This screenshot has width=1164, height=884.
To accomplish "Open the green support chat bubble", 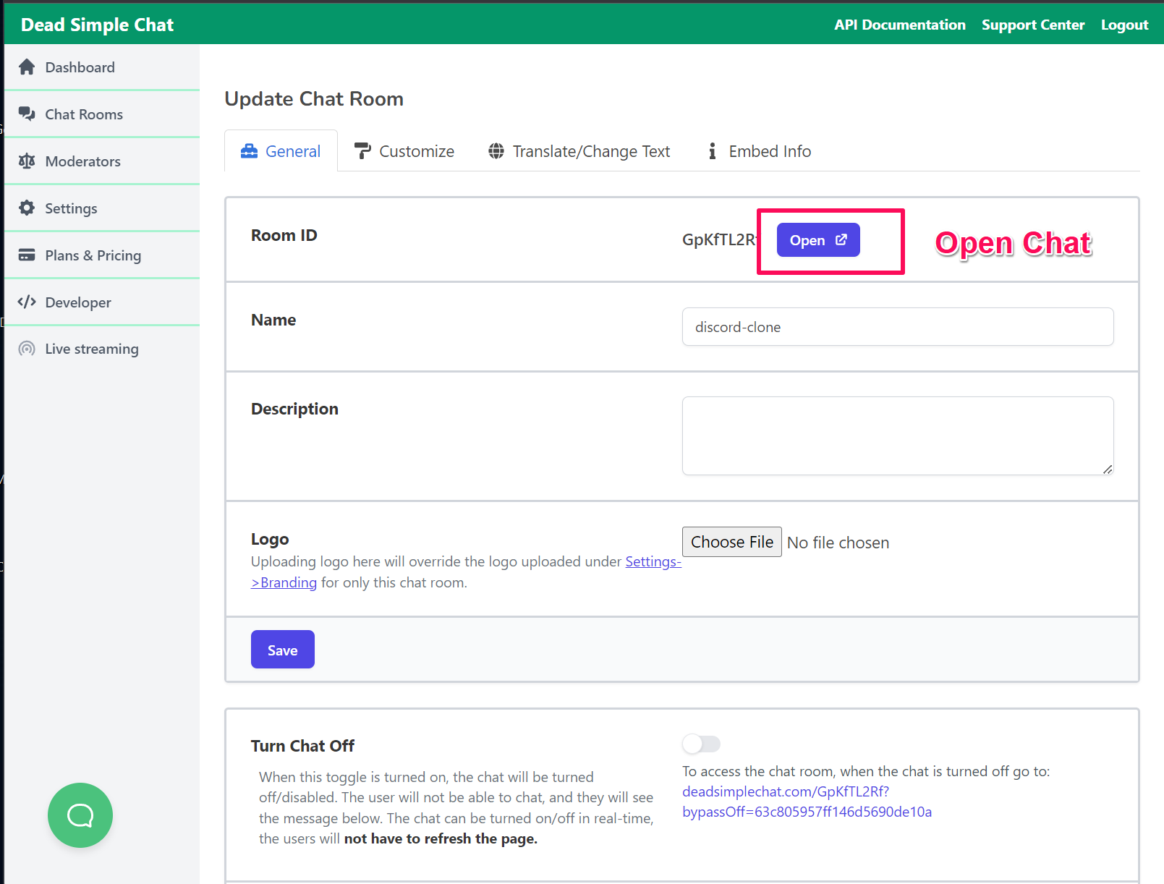I will tap(80, 815).
